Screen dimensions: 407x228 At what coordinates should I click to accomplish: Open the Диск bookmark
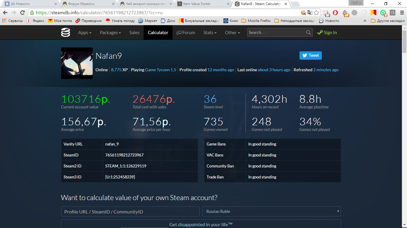pos(168,21)
